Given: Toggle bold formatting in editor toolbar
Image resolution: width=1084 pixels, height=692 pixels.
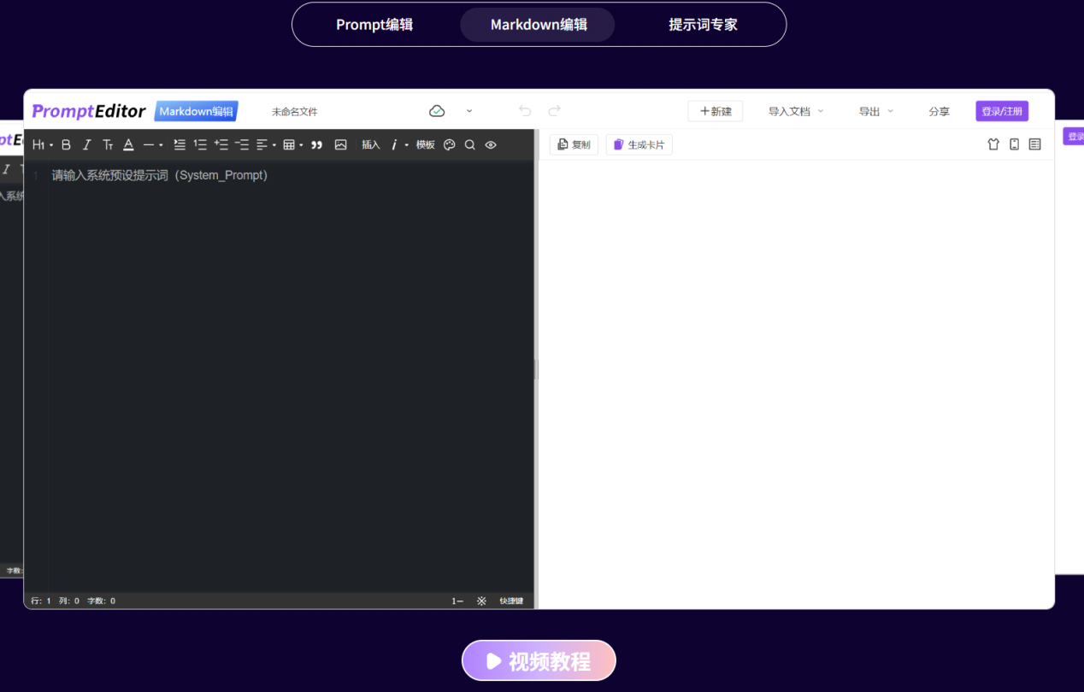Looking at the screenshot, I should pos(66,145).
